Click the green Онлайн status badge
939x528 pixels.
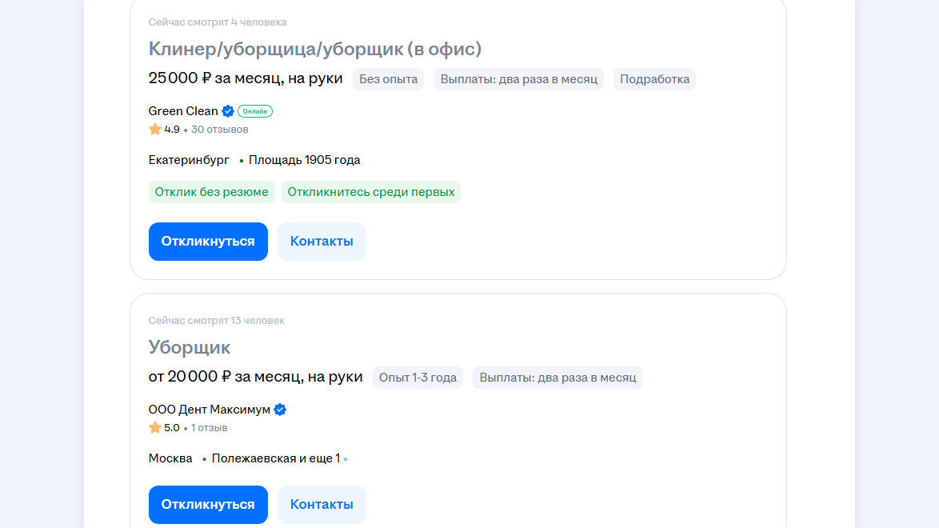(x=255, y=111)
